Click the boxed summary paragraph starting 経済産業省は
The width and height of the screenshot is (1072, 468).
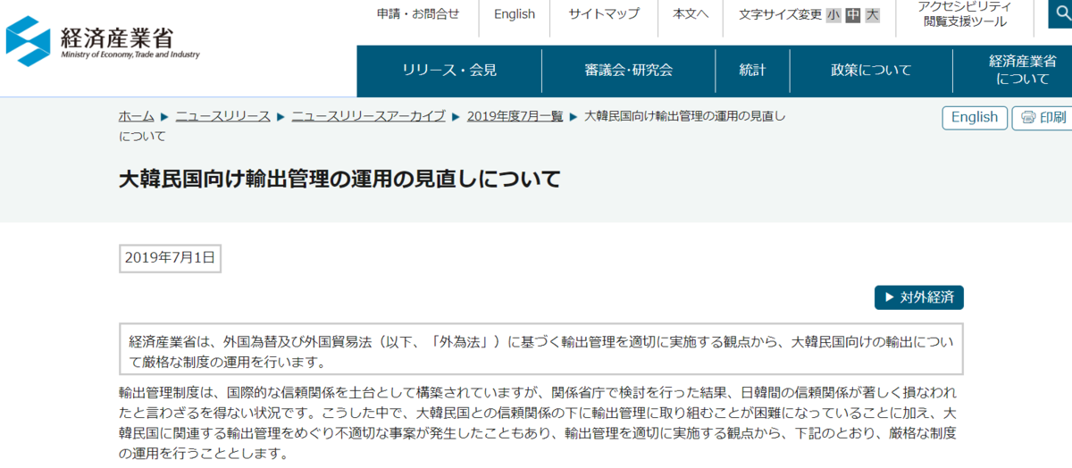click(x=541, y=349)
